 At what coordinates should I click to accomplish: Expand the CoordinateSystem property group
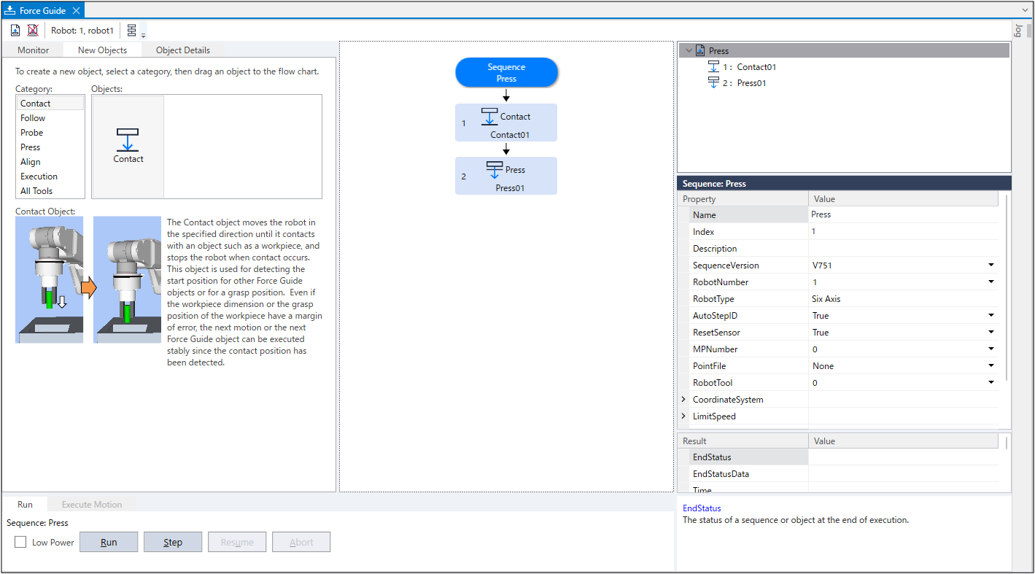click(x=683, y=400)
